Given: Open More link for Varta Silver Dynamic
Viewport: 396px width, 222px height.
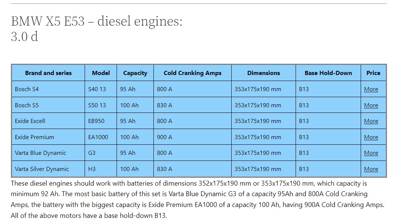Looking at the screenshot, I should (371, 169).
